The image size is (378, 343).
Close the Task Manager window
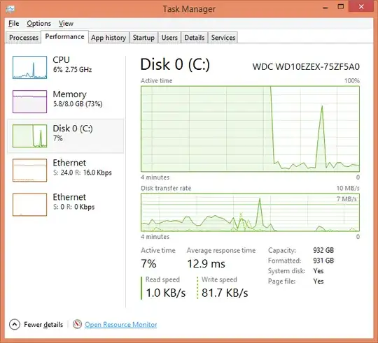click(x=361, y=7)
